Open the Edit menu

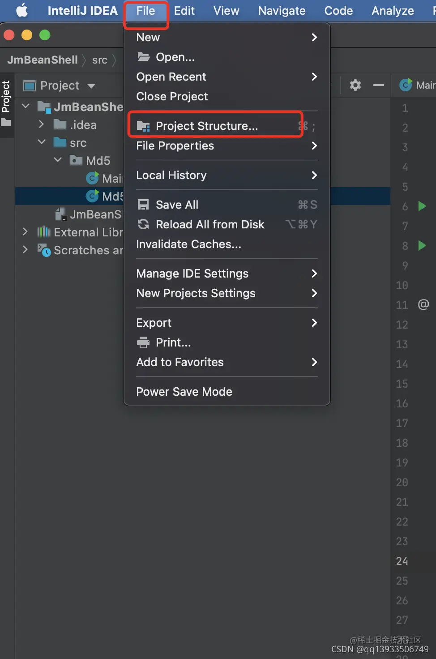point(184,11)
